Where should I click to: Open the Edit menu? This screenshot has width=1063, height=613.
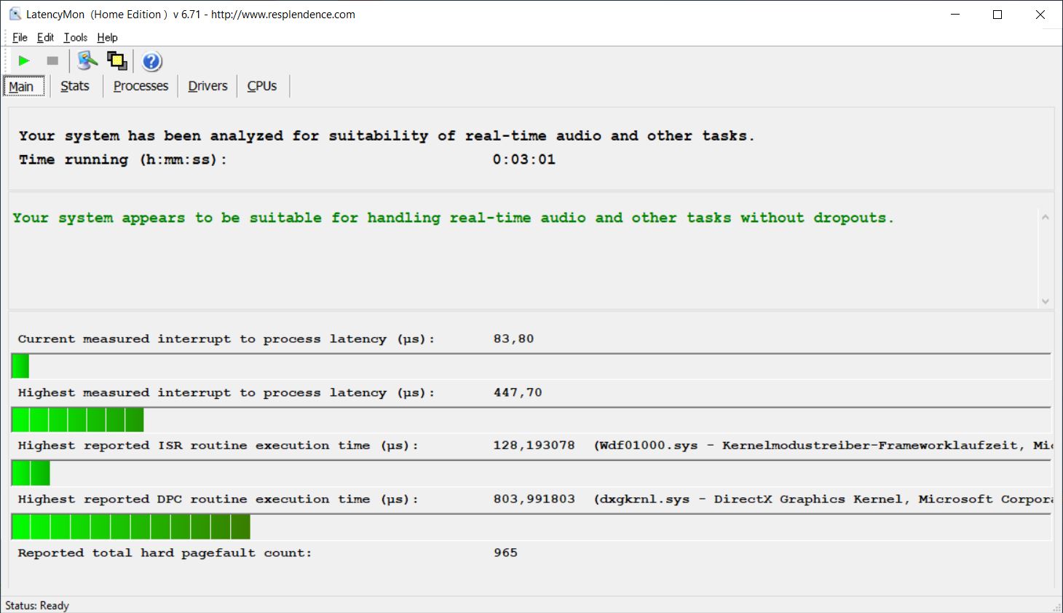[45, 37]
